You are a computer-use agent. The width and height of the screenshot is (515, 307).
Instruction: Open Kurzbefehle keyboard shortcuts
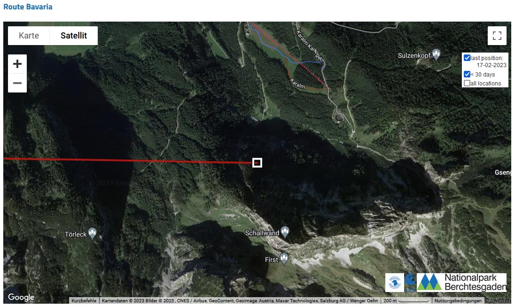(84, 300)
